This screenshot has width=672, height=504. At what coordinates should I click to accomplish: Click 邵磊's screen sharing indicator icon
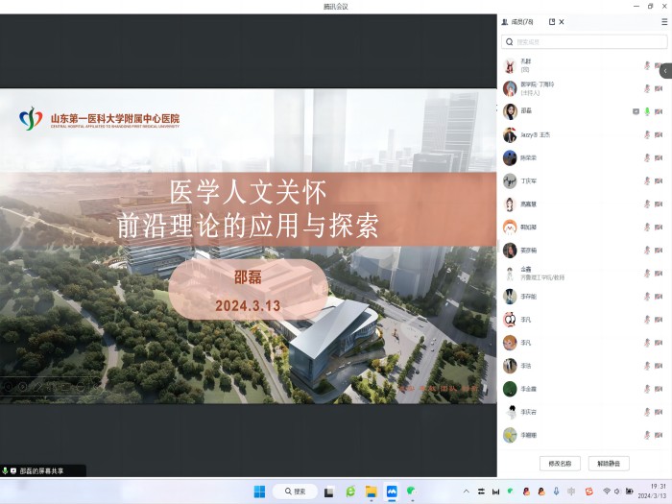(x=636, y=111)
